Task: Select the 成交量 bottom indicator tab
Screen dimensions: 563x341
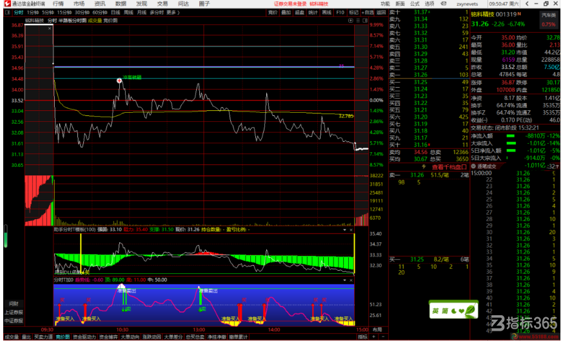Action: 12,337
